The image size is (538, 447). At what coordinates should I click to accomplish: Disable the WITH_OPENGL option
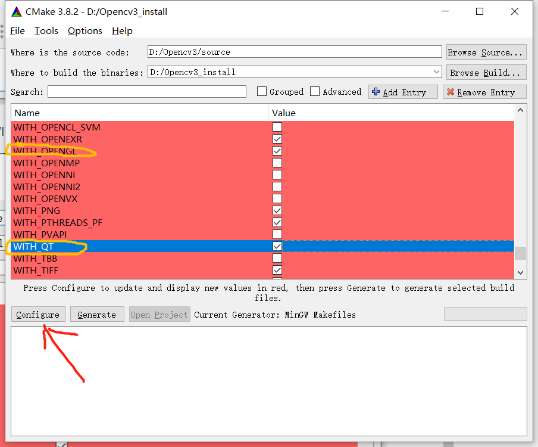[x=277, y=151]
